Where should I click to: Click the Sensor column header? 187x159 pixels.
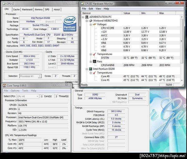click(102, 13)
